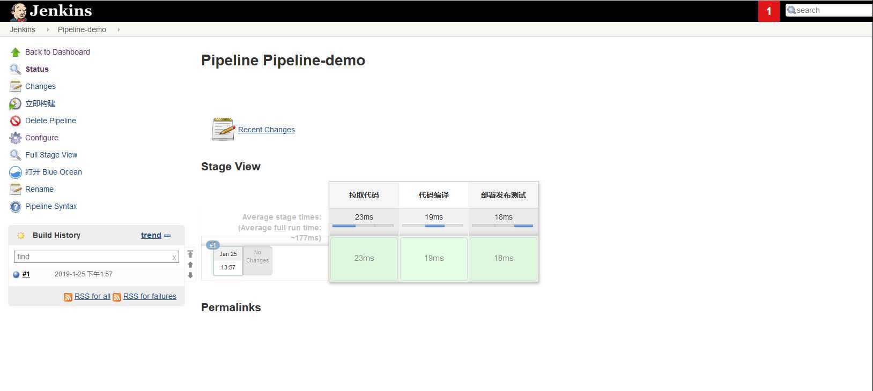This screenshot has height=391, width=873.
Task: Click the Stage View heading
Action: tap(231, 167)
